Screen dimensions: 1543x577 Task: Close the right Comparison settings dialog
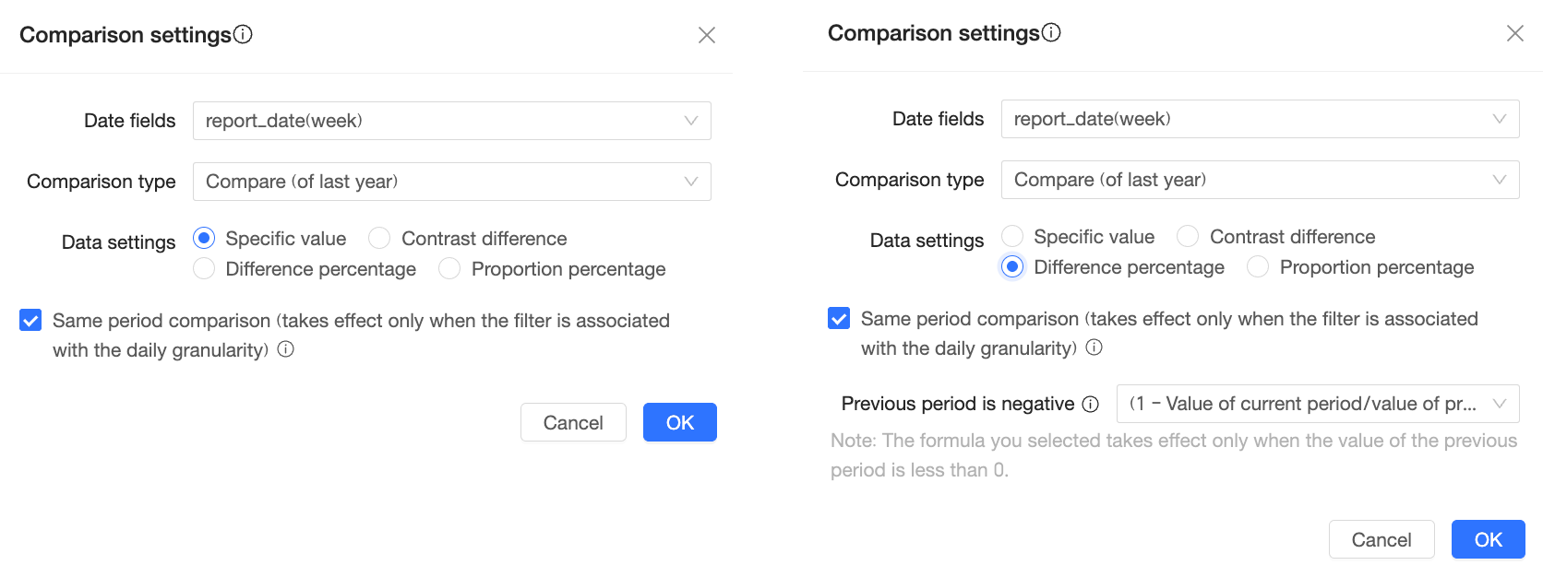click(1515, 33)
